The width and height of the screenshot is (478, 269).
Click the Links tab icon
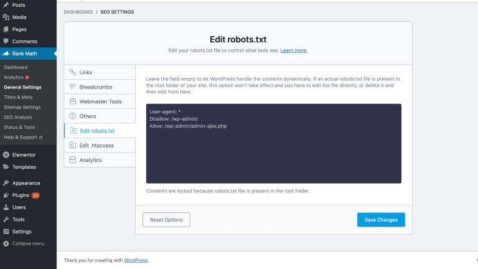click(73, 72)
